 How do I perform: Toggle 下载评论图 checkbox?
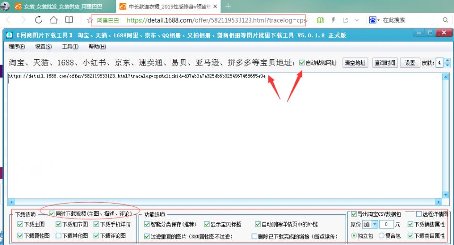[x=96, y=236]
